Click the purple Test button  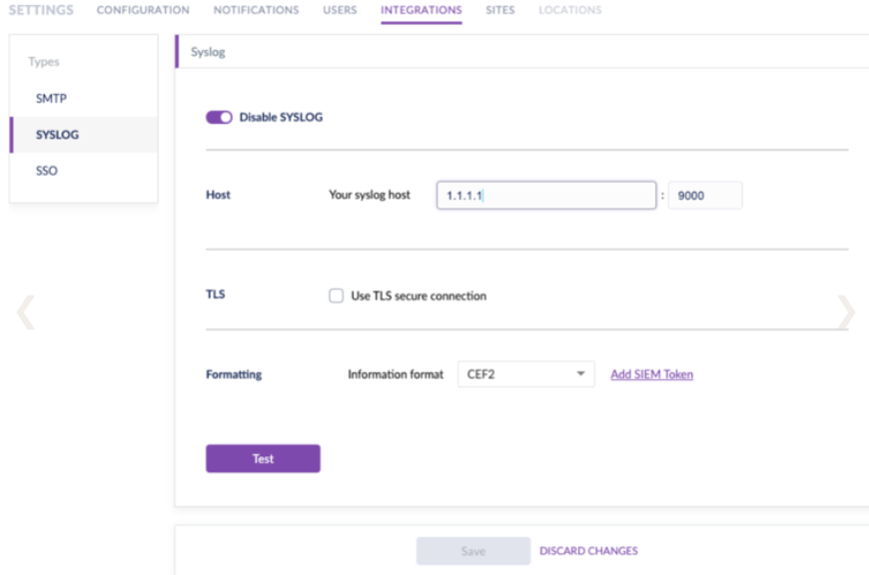point(263,458)
